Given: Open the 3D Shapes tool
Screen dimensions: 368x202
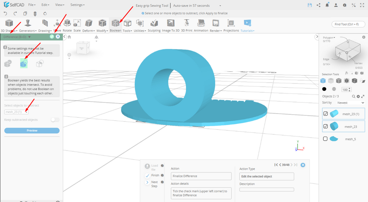Looking at the screenshot, I should pyautogui.click(x=9, y=26).
